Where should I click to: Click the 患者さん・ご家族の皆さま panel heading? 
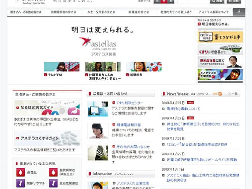pyautogui.click(x=35, y=94)
